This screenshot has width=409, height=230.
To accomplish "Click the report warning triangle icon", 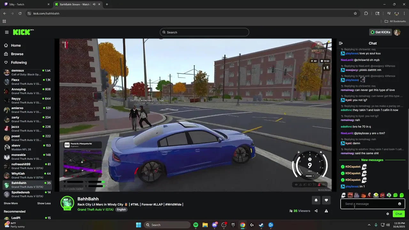I will (x=326, y=211).
